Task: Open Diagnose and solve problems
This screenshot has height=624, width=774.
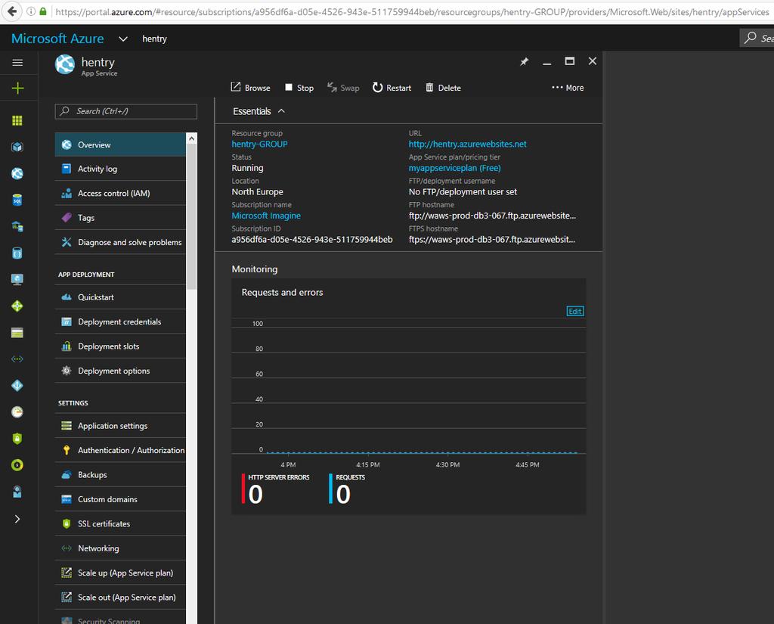Action: pyautogui.click(x=120, y=242)
